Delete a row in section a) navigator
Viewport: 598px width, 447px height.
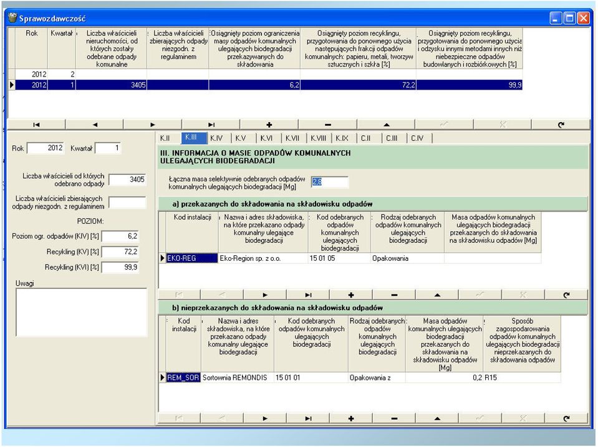click(x=394, y=294)
